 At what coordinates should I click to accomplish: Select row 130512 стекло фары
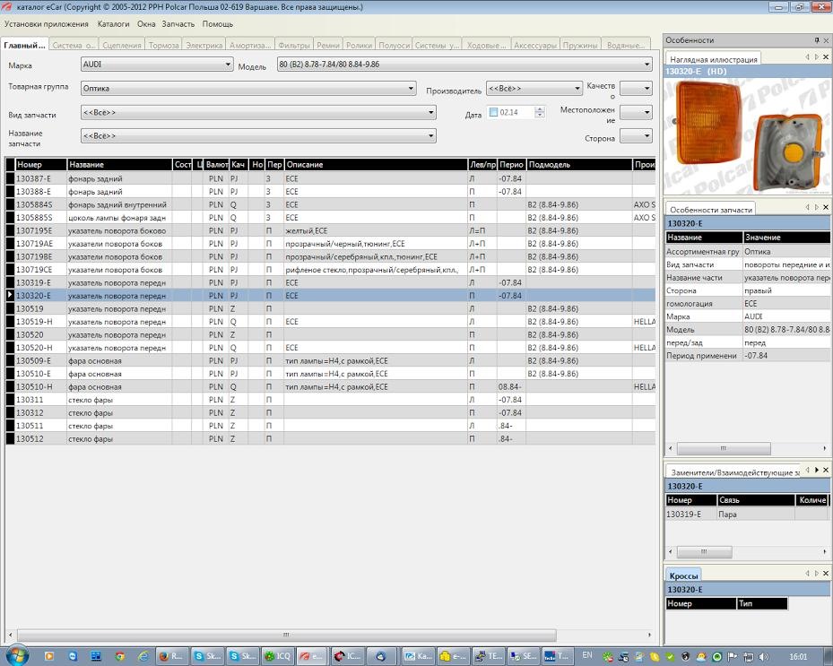330,438
